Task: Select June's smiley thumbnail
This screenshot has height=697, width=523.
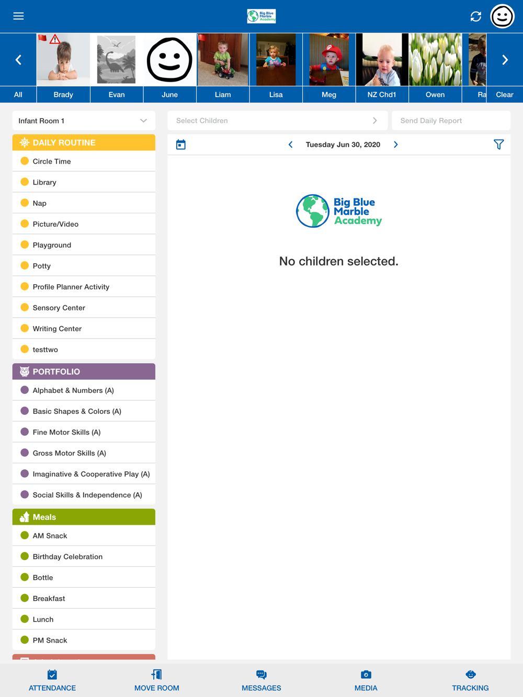Action: point(169,60)
